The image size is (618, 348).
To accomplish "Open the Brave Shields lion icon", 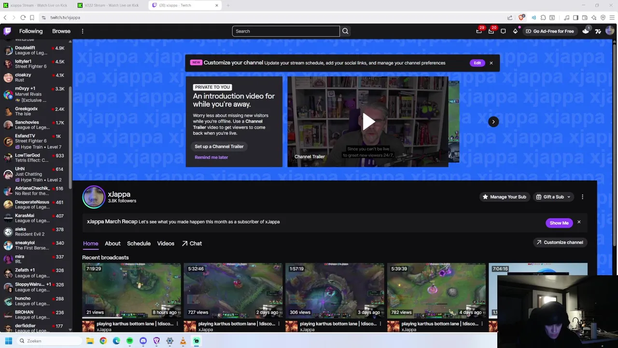I will coord(521,17).
